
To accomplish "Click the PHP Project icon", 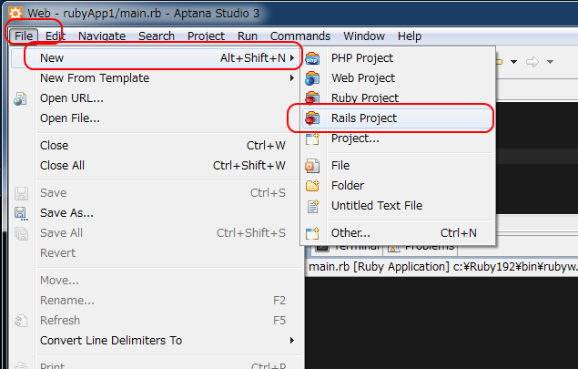I will (312, 58).
